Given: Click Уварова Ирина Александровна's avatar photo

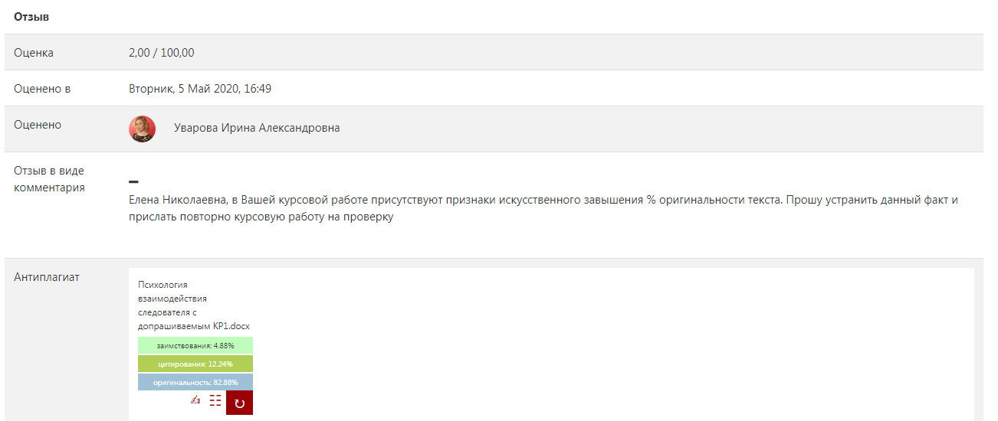Looking at the screenshot, I should (142, 129).
